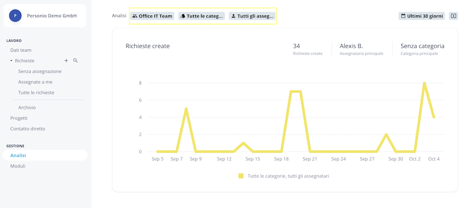Click the category icon in Tutte le categ... filter

[x=183, y=16]
